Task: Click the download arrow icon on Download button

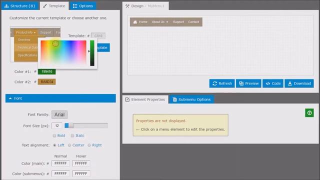Action: click(290, 83)
